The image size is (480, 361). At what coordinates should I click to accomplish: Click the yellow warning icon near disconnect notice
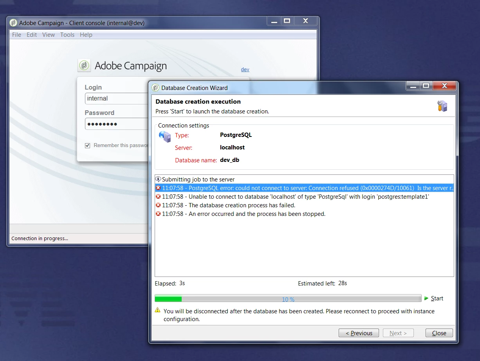(x=157, y=310)
